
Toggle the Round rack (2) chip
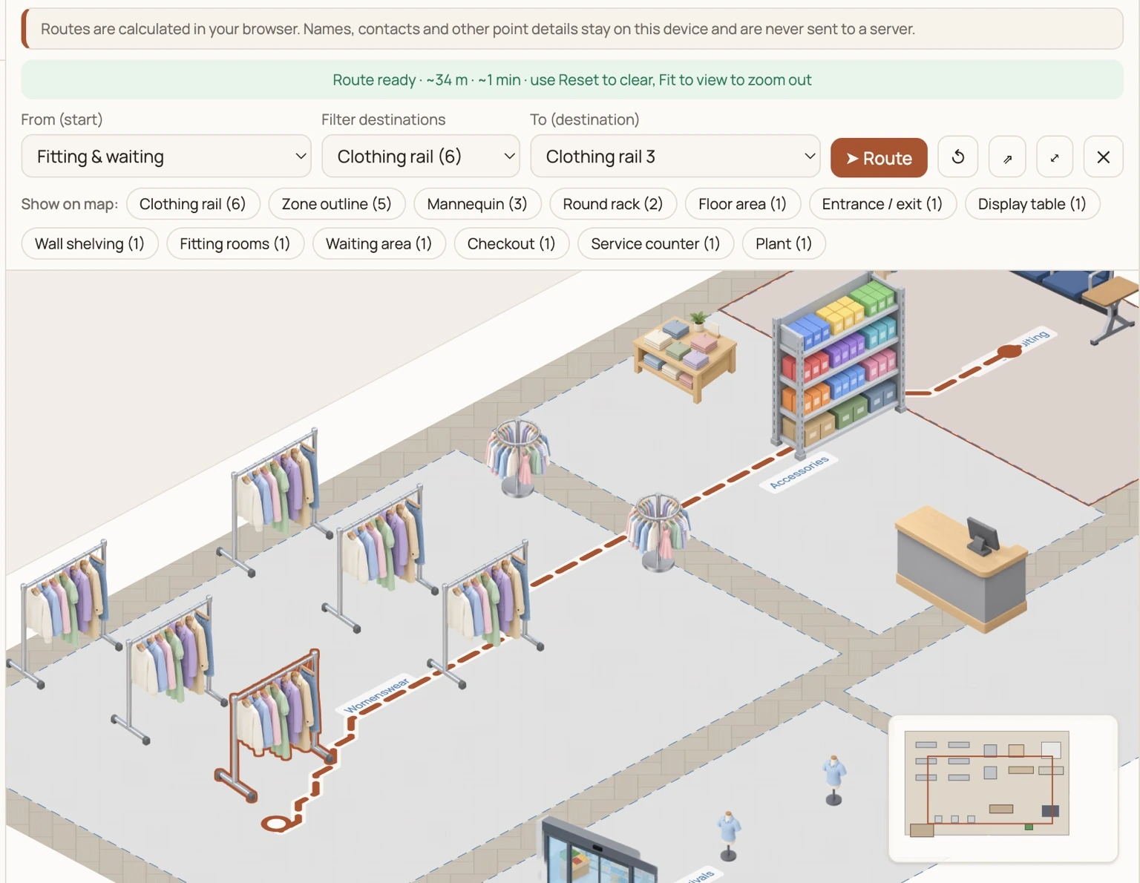click(x=613, y=204)
